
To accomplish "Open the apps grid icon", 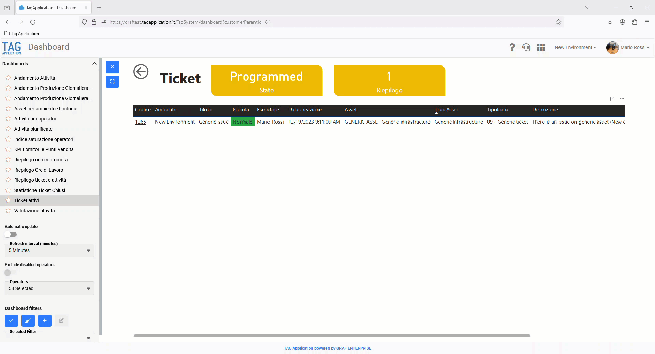I will (x=541, y=47).
